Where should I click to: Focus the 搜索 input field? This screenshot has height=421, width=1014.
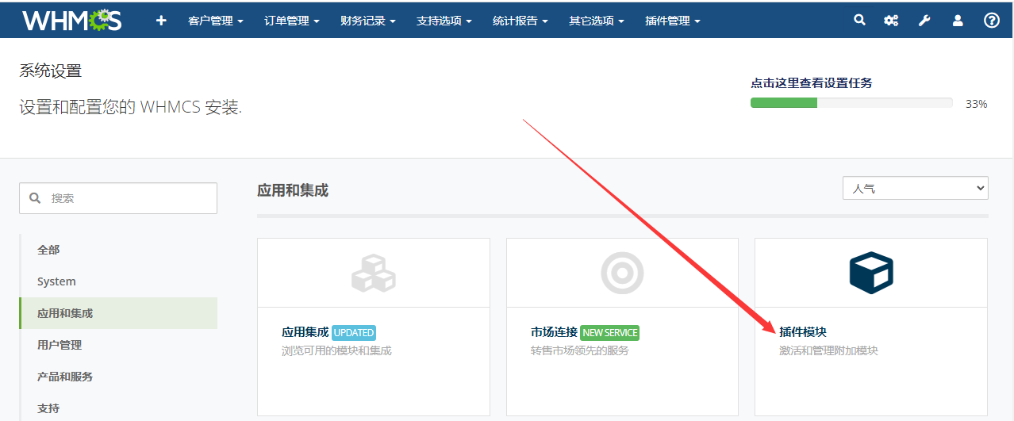pos(118,198)
